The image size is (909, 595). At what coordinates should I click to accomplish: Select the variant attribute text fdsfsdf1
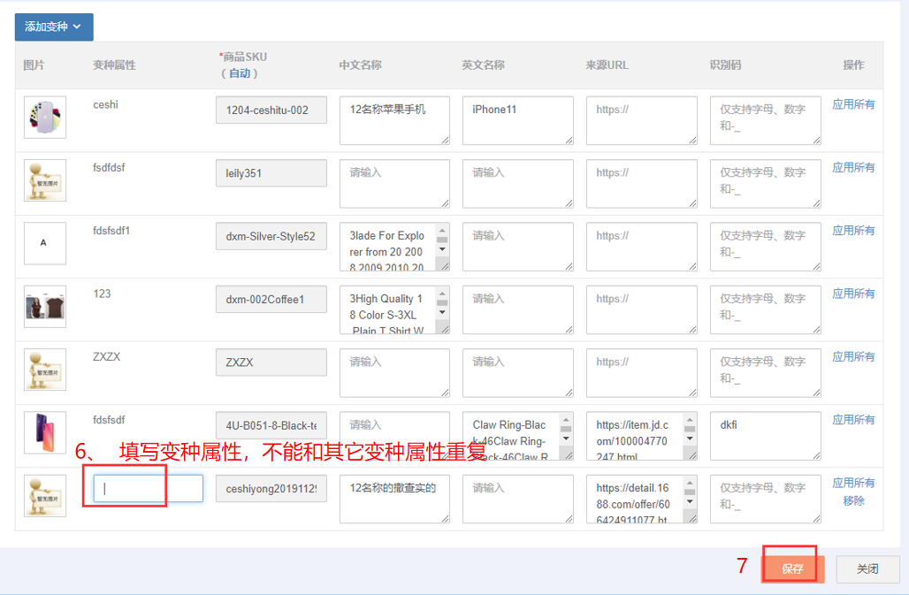pos(111,231)
